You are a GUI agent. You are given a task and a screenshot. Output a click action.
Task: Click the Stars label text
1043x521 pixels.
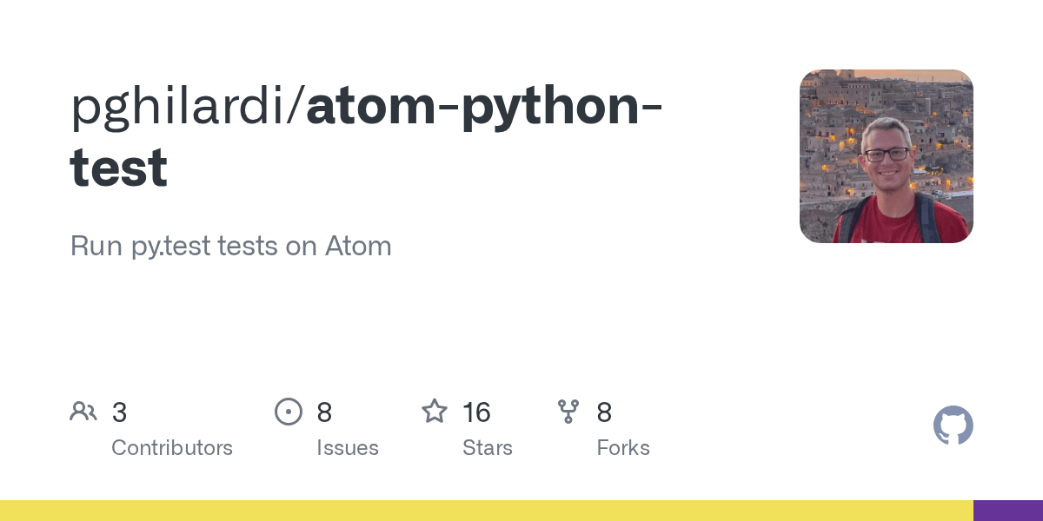pyautogui.click(x=488, y=448)
